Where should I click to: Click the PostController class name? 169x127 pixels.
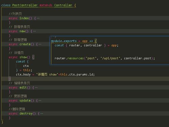25,5
